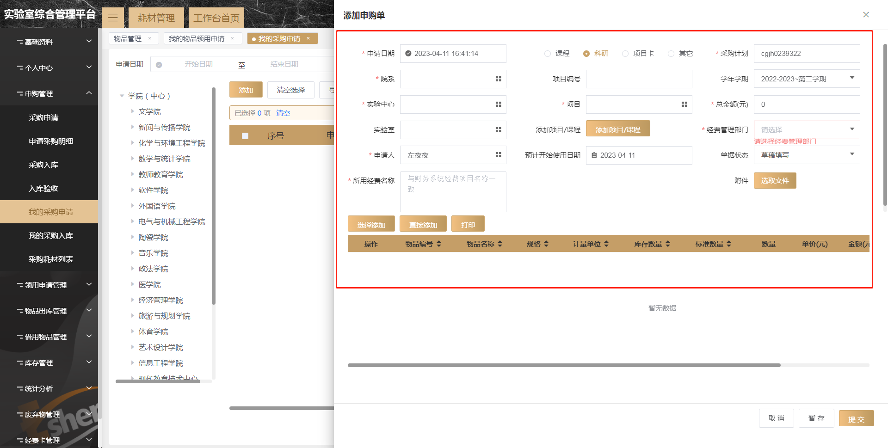Image resolution: width=888 pixels, height=448 pixels.
Task: Open the 申请人 picker grid icon
Action: pyautogui.click(x=498, y=155)
